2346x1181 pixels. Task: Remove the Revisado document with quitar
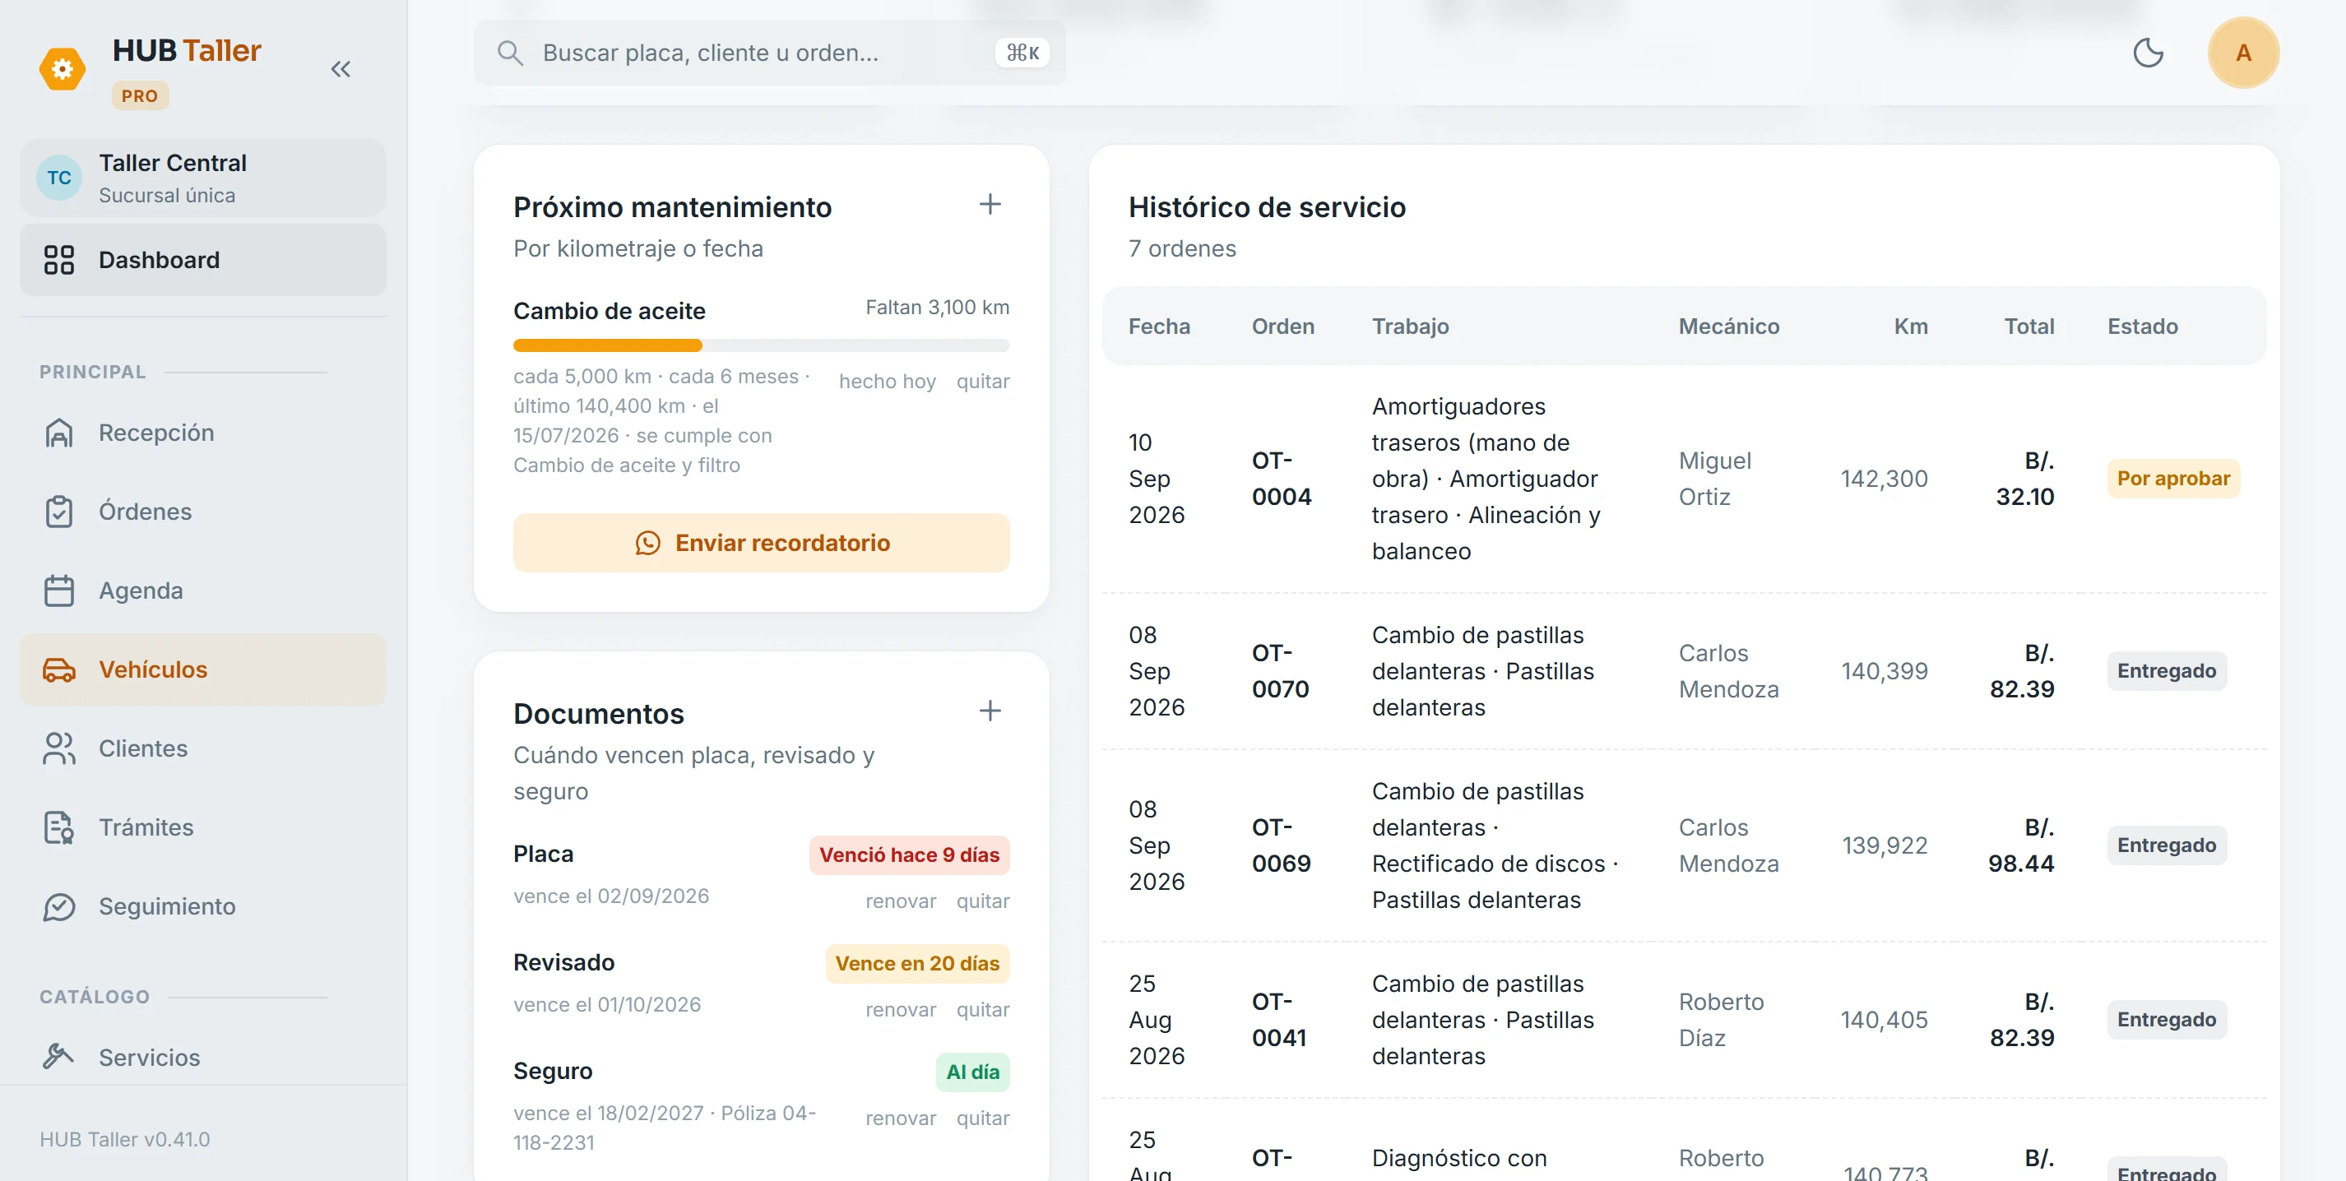click(983, 1010)
